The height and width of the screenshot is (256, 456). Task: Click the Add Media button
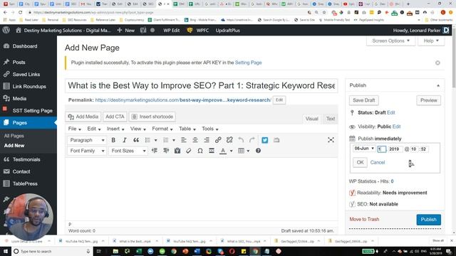click(83, 117)
